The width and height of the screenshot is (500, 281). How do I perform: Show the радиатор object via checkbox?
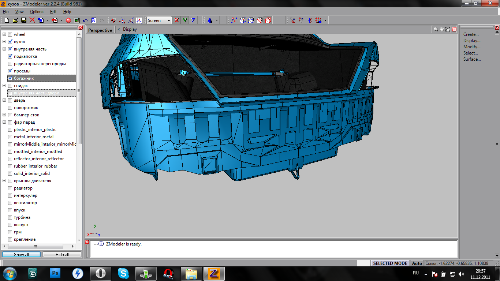(10, 188)
